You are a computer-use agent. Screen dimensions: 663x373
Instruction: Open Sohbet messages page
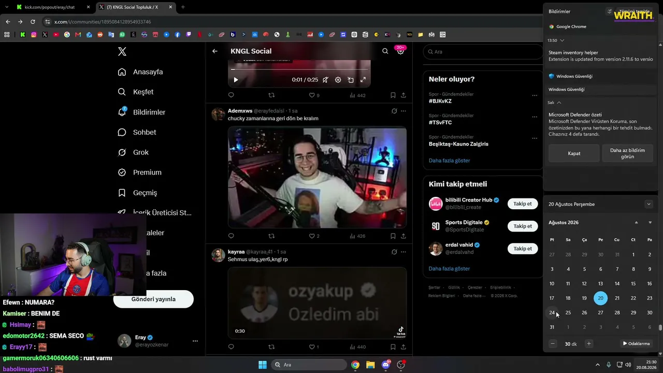(x=137, y=132)
